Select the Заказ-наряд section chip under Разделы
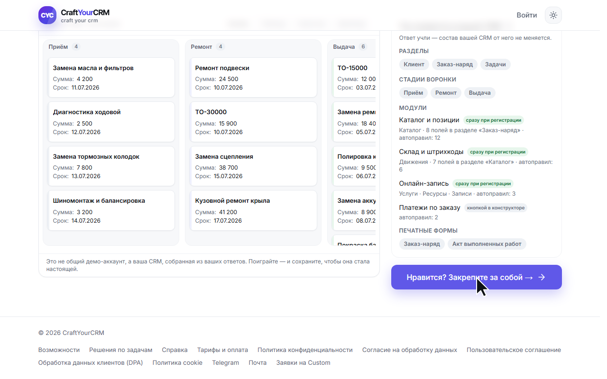This screenshot has width=607, height=379. tap(455, 64)
